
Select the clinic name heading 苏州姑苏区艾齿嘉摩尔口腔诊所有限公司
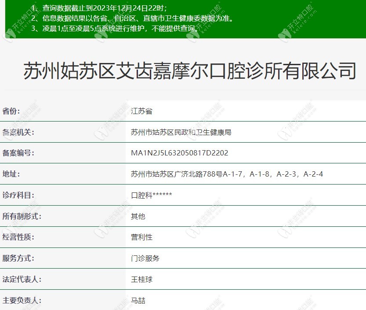pos(189,70)
